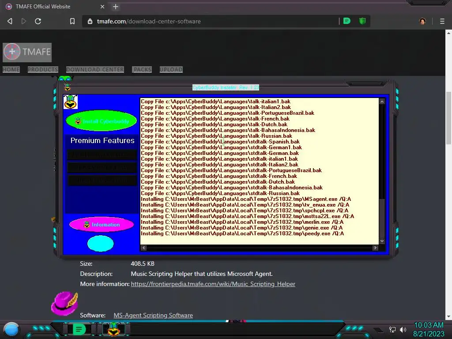Click the Premium Features heading
The image size is (452, 339).
point(102,140)
